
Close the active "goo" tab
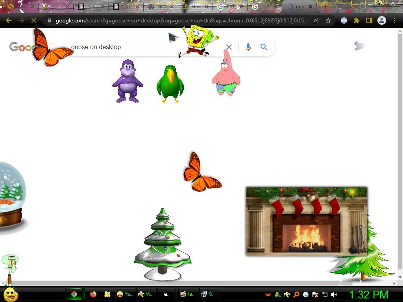click(311, 7)
